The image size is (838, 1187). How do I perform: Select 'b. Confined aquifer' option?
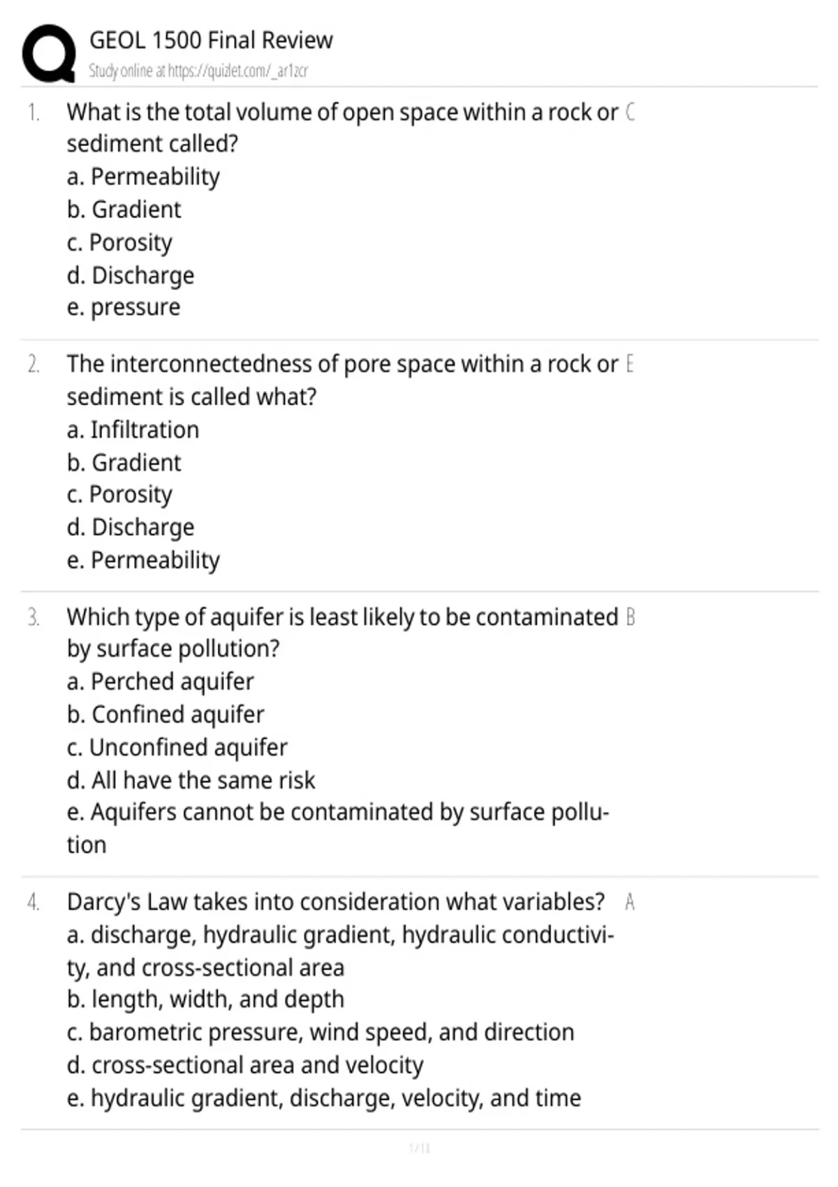(x=166, y=714)
